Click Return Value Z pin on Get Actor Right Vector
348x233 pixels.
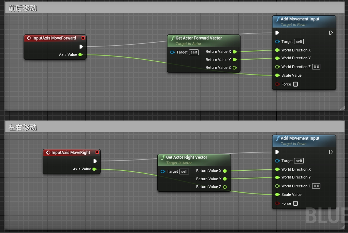[225, 187]
